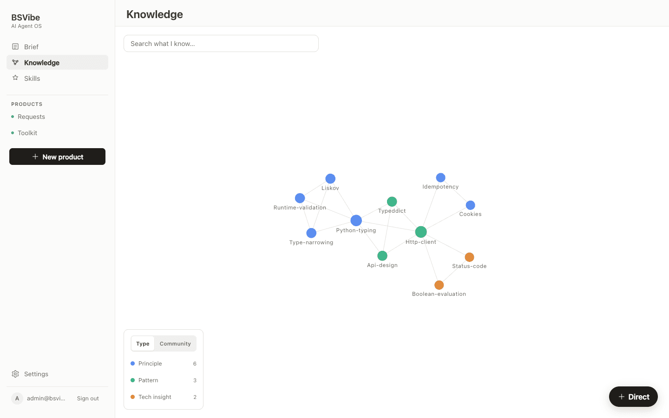Viewport: 669px width, 418px height.
Task: Click the blue Principle legend dot
Action: tap(133, 364)
